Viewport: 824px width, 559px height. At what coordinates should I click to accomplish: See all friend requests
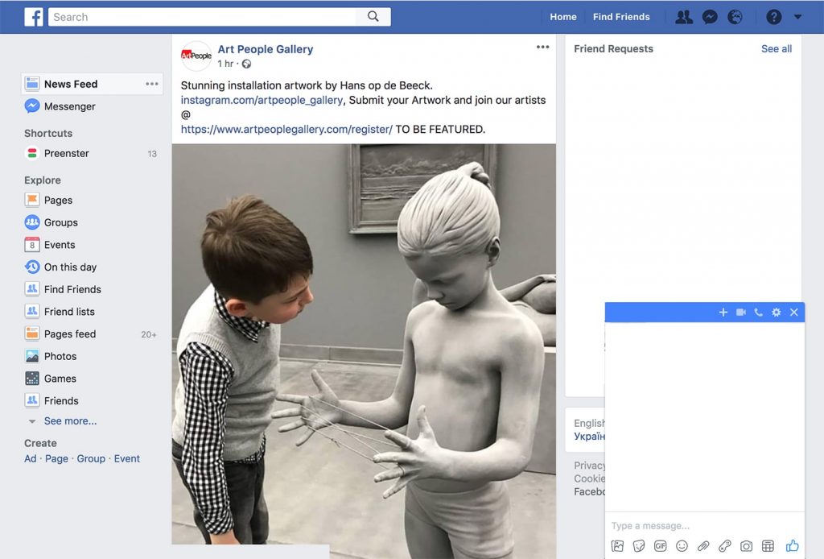point(777,49)
